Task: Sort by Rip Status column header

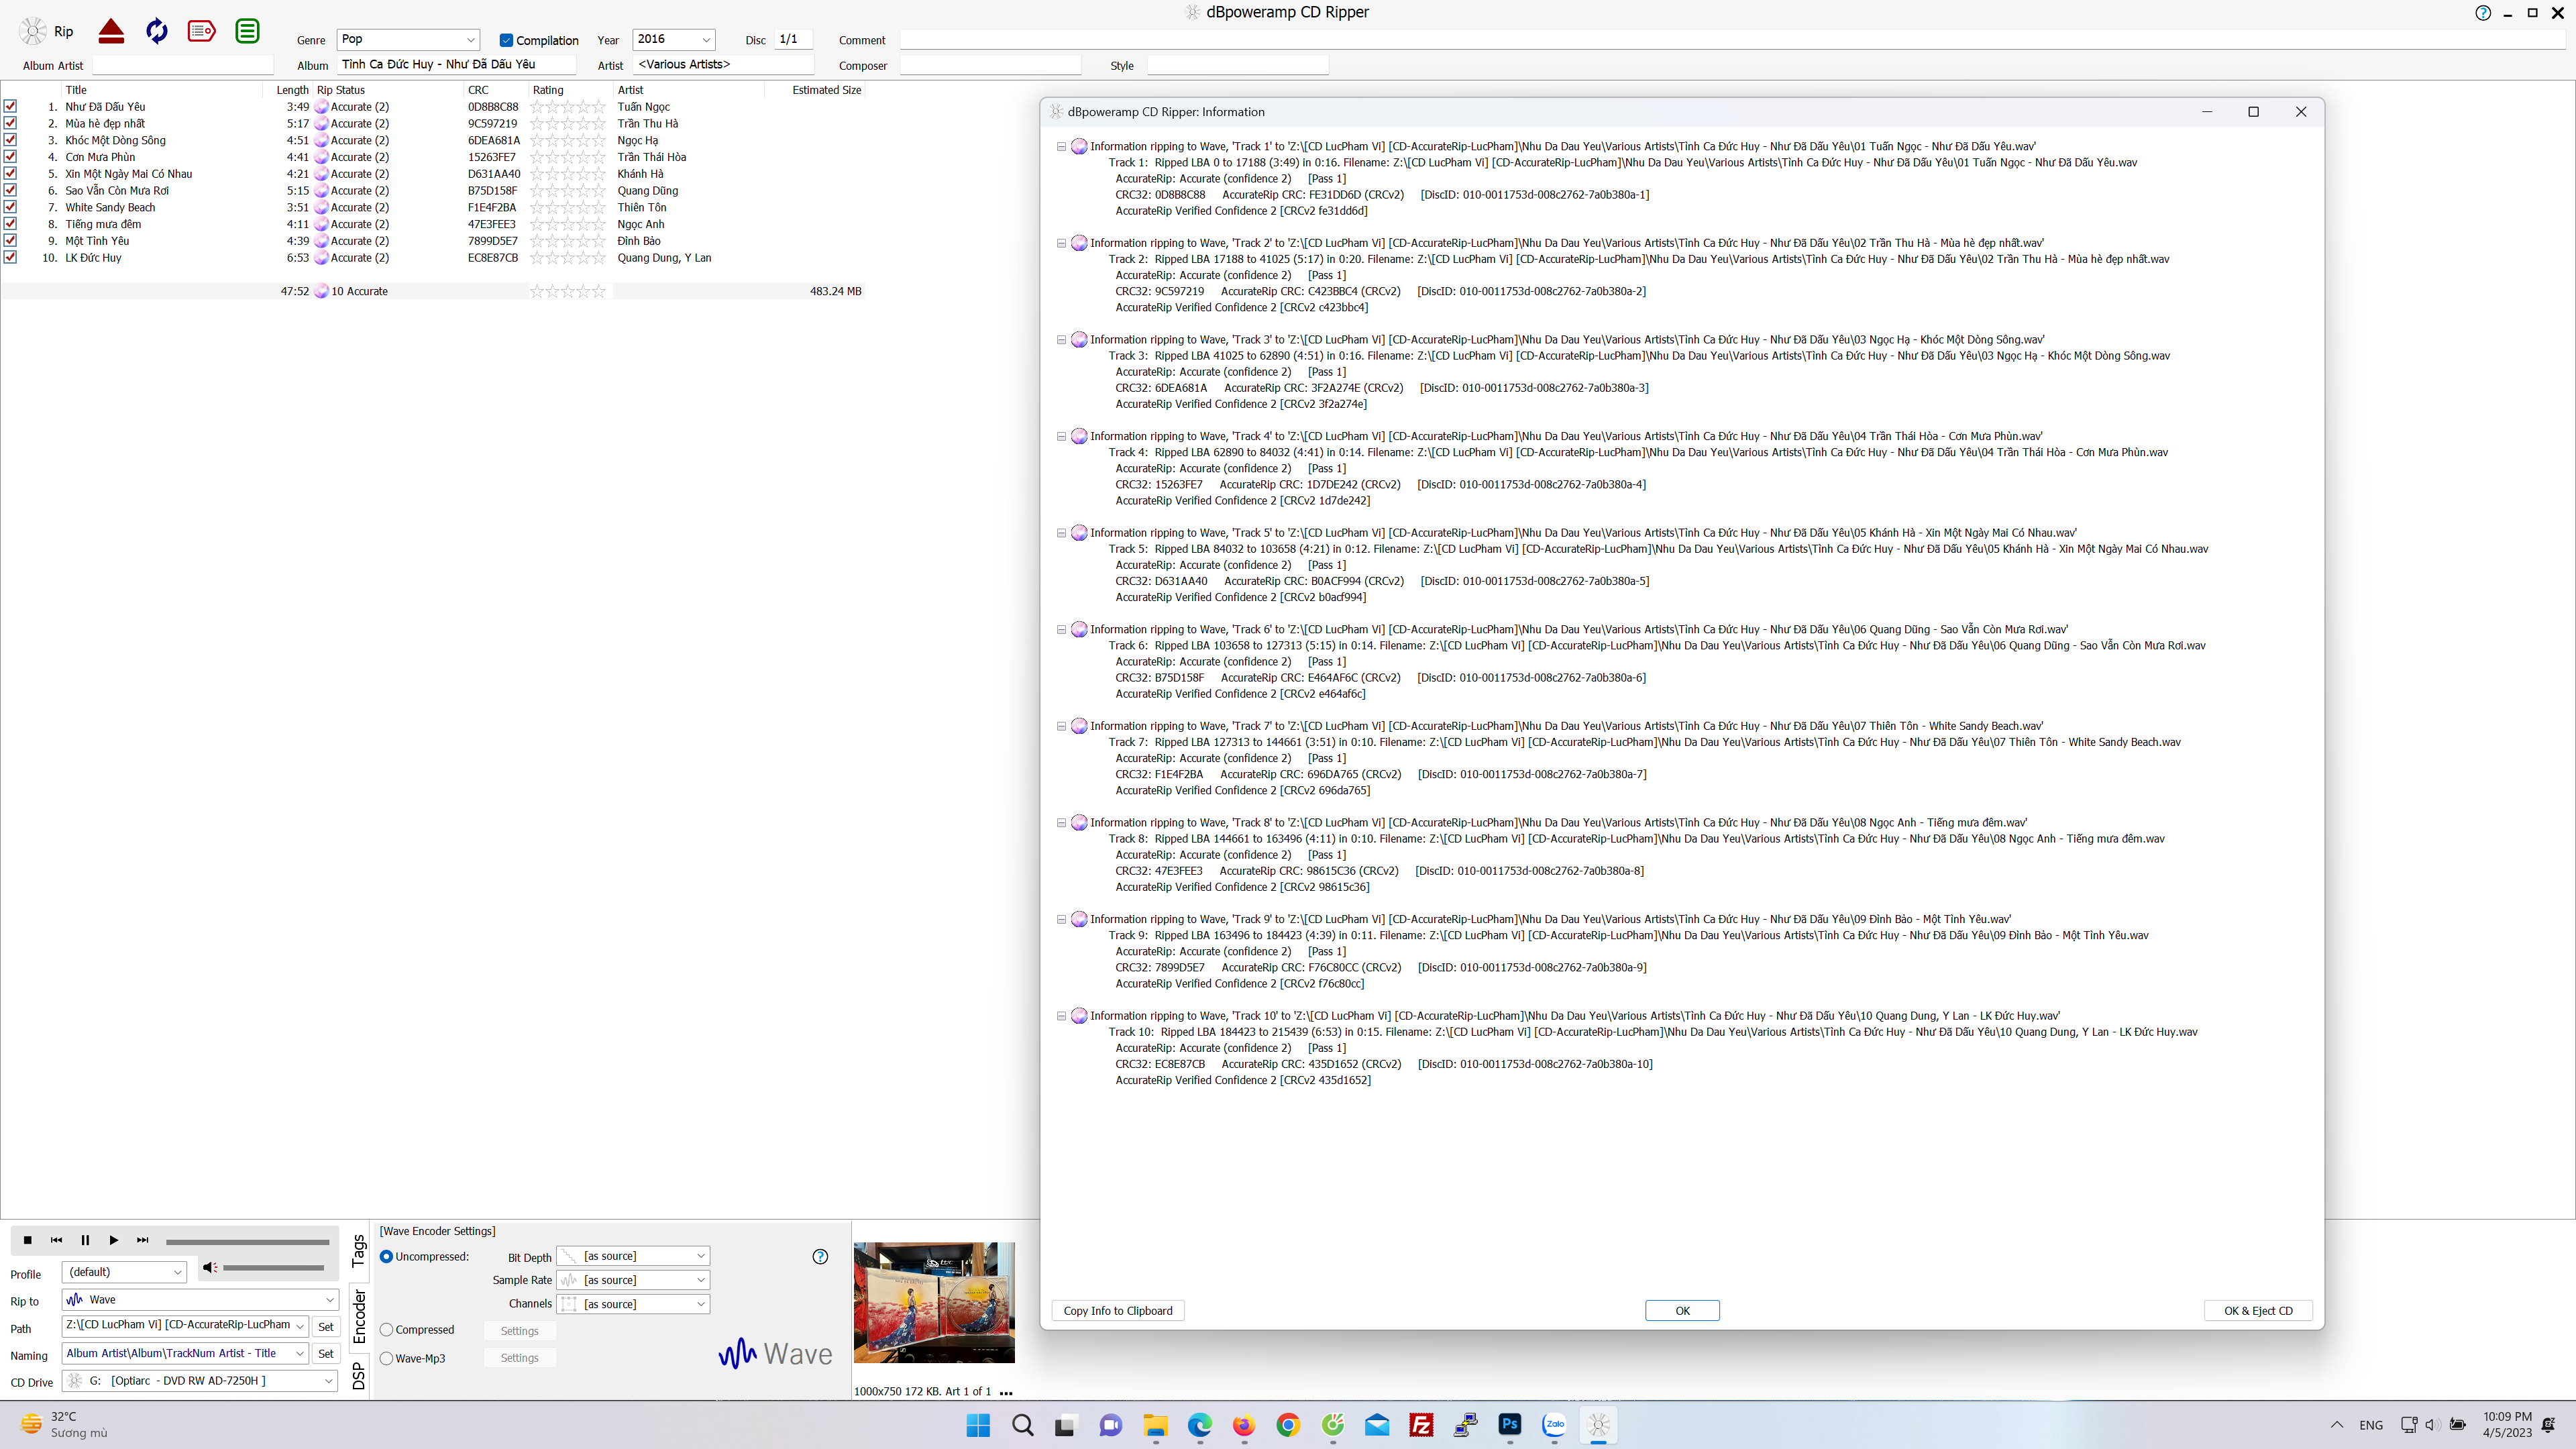Action: (341, 90)
